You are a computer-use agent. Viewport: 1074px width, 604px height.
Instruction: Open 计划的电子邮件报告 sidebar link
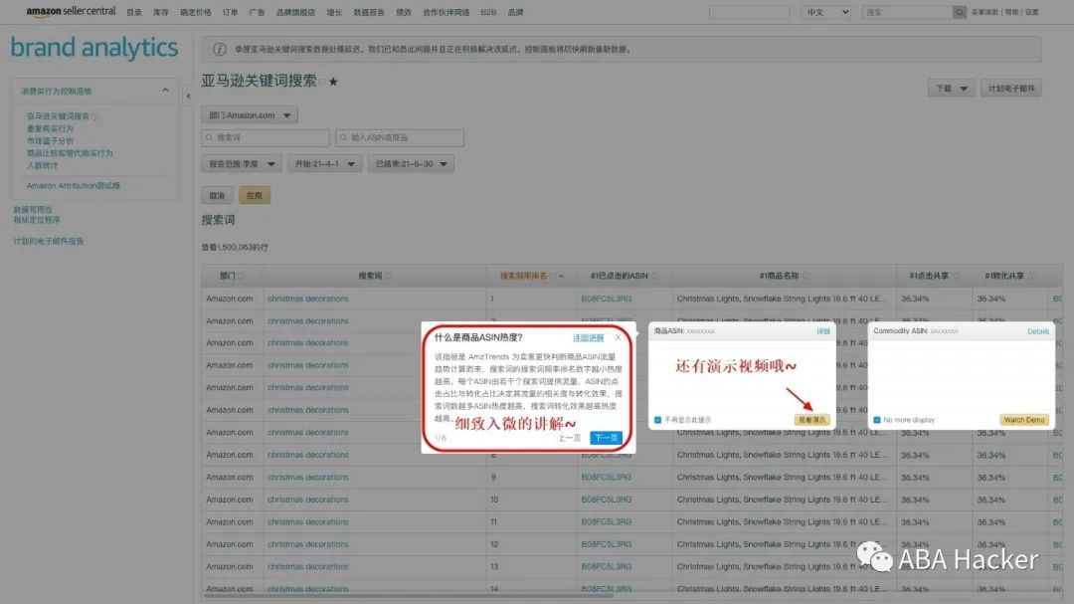coord(49,242)
